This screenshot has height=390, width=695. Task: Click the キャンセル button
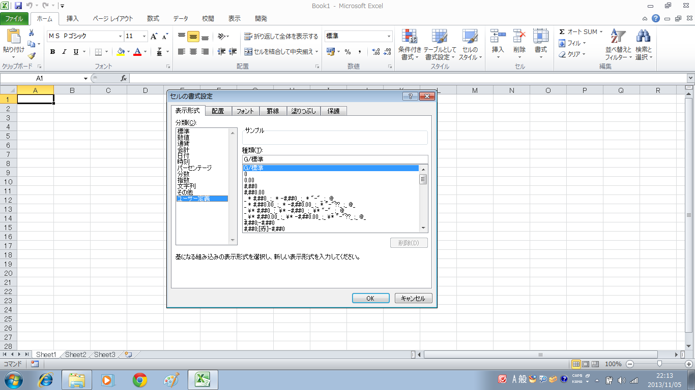click(x=413, y=299)
